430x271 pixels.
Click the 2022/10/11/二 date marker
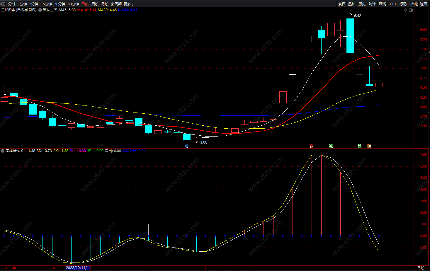click(x=78, y=268)
